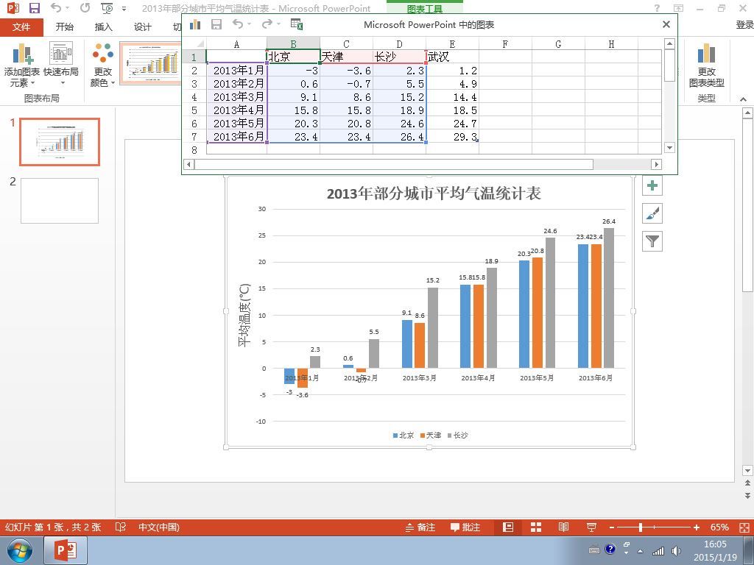Fit slide to current window icon
Viewport: 754px width, 565px height.
click(744, 527)
